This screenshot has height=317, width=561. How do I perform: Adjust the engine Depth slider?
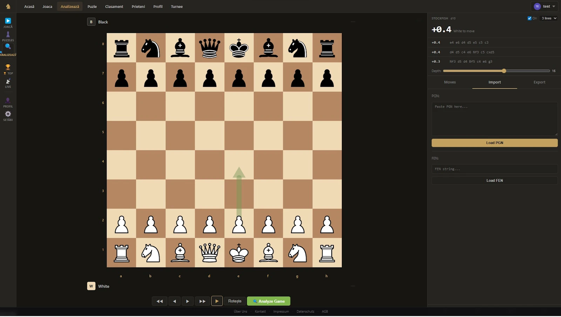point(496,71)
